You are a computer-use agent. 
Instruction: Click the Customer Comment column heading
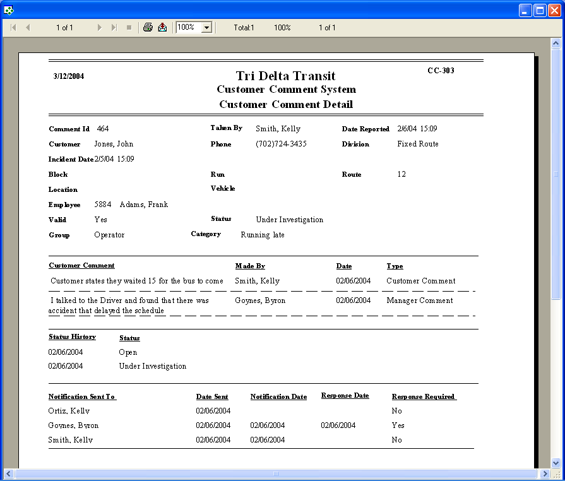tap(81, 266)
